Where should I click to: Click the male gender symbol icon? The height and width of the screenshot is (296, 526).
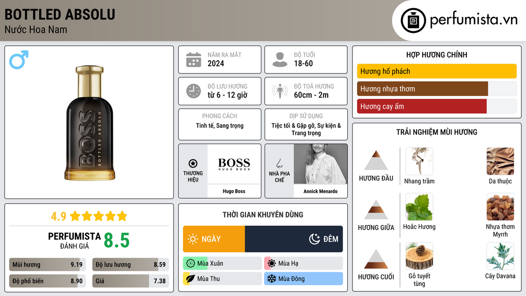tap(19, 60)
